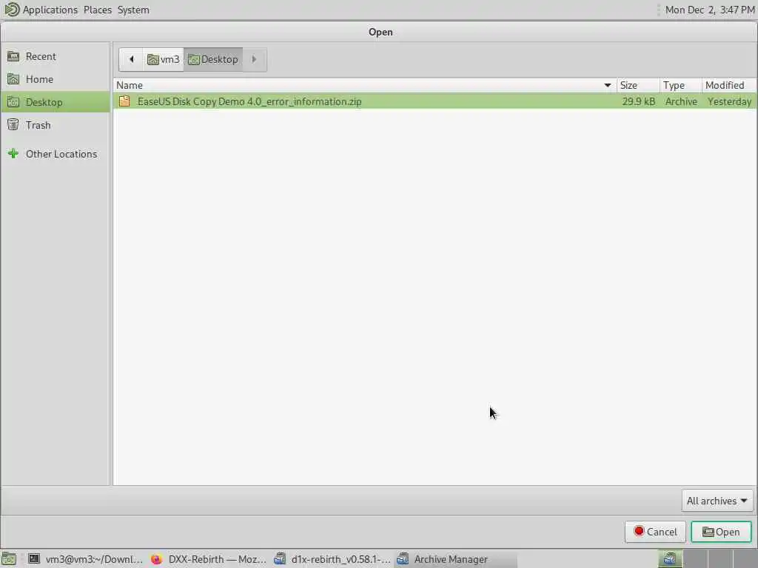Click the forward arrow in the path bar

(255, 59)
